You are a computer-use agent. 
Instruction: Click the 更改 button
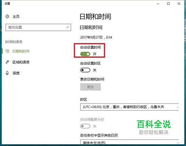(90, 87)
